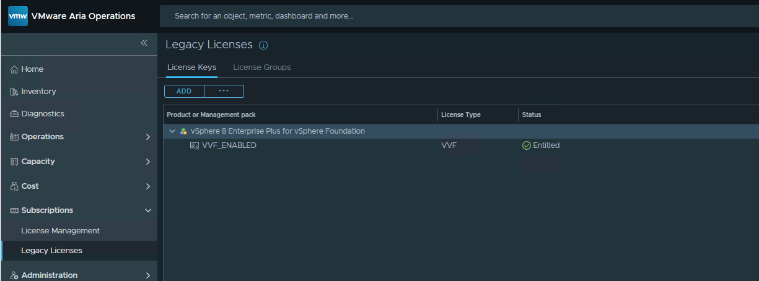Click the Inventory sidebar icon
Image resolution: width=759 pixels, height=281 pixels.
pos(14,92)
